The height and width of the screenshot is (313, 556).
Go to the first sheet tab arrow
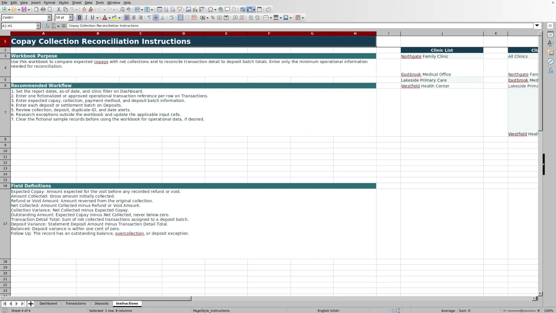[5, 304]
